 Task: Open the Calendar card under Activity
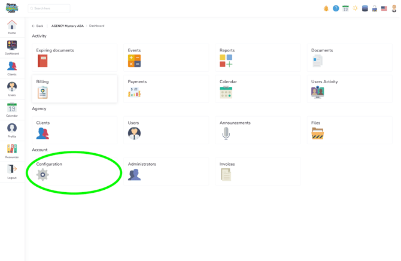pos(258,89)
